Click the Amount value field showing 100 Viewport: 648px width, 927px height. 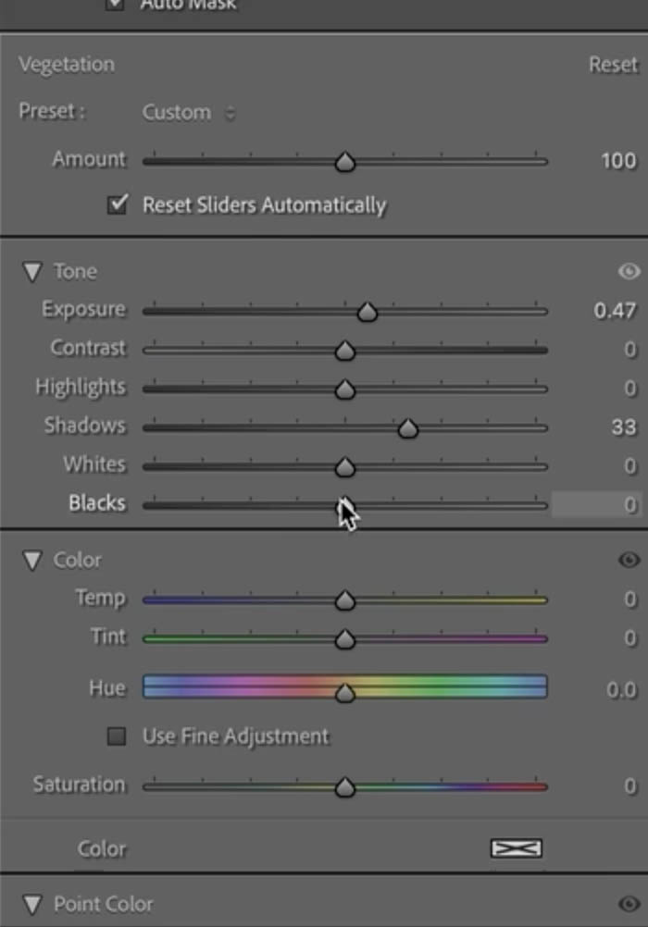(617, 161)
